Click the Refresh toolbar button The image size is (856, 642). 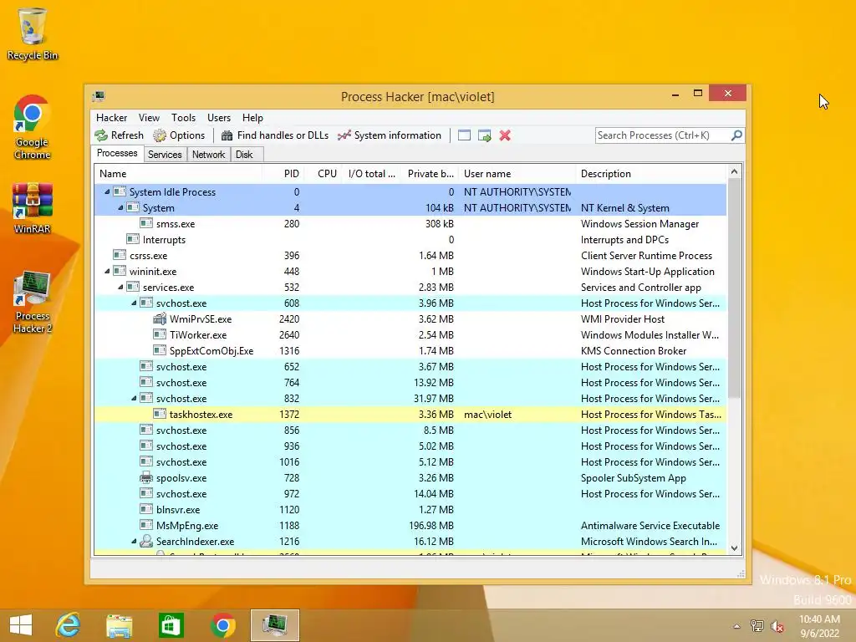(x=119, y=135)
